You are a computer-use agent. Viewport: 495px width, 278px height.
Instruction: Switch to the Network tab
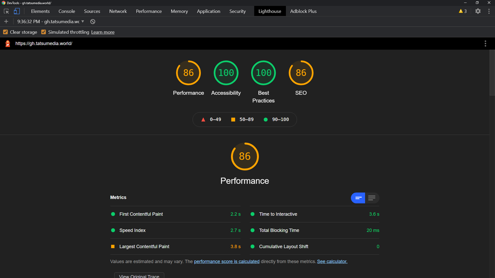point(118,11)
